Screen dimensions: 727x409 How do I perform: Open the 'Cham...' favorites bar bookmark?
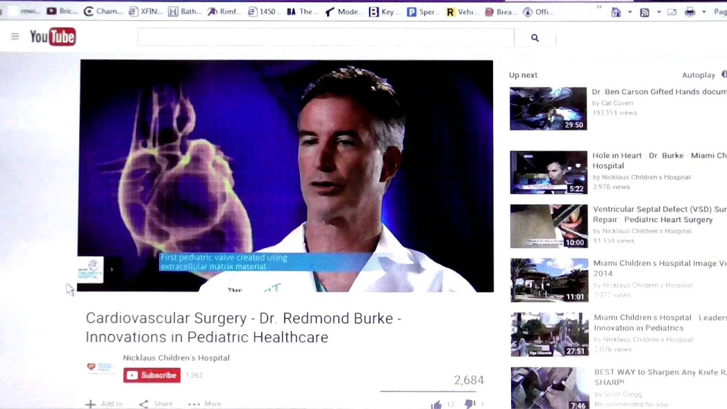point(102,11)
